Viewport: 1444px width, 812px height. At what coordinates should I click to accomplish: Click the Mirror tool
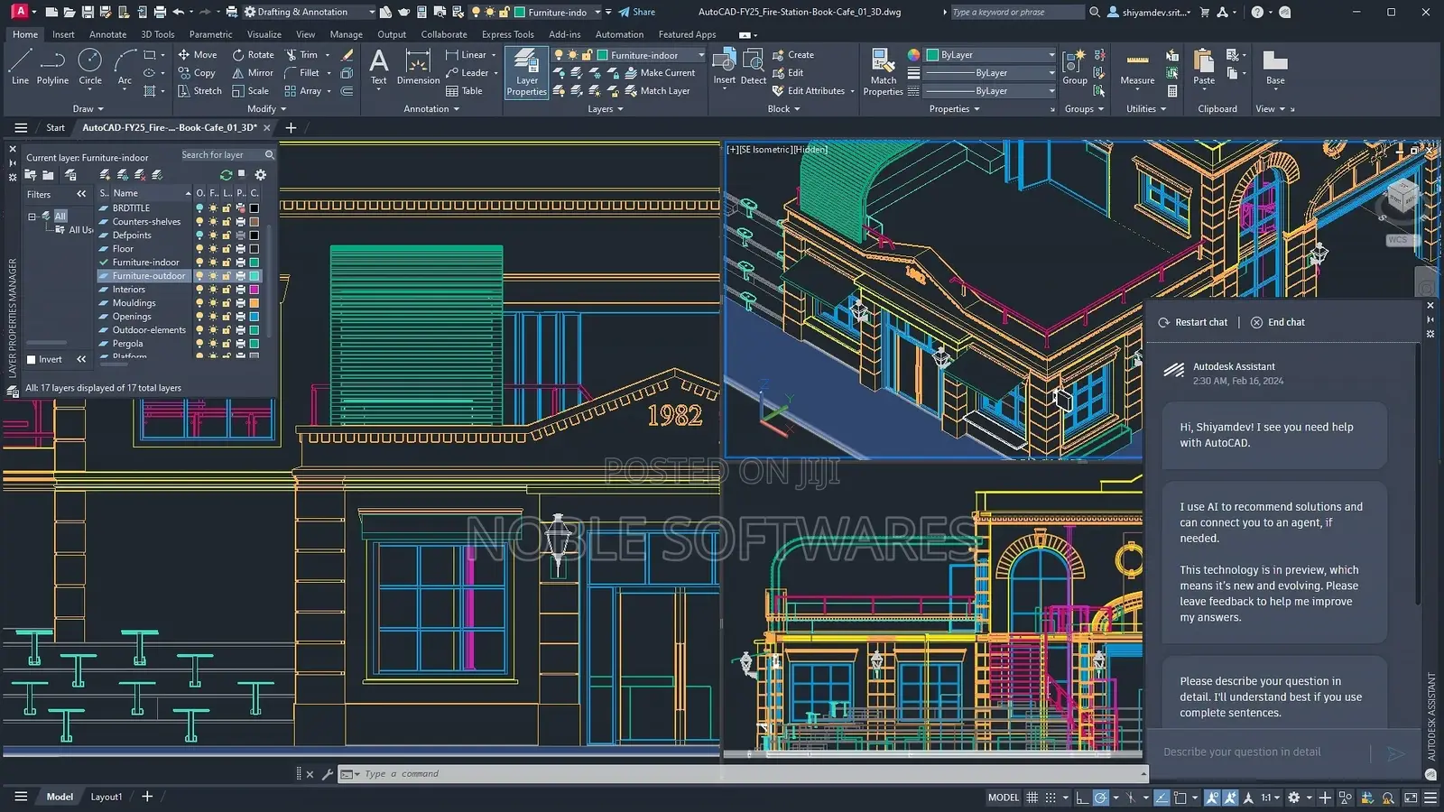click(x=253, y=73)
